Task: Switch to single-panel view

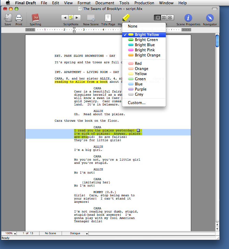Action: pyautogui.click(x=158, y=18)
